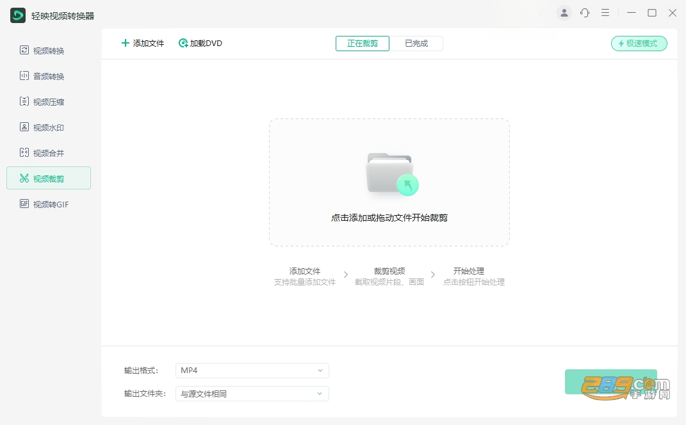
Task: Click the green start processing button
Action: 611,381
